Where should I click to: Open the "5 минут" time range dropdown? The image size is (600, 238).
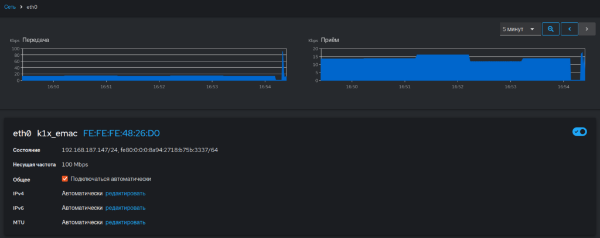click(x=520, y=29)
